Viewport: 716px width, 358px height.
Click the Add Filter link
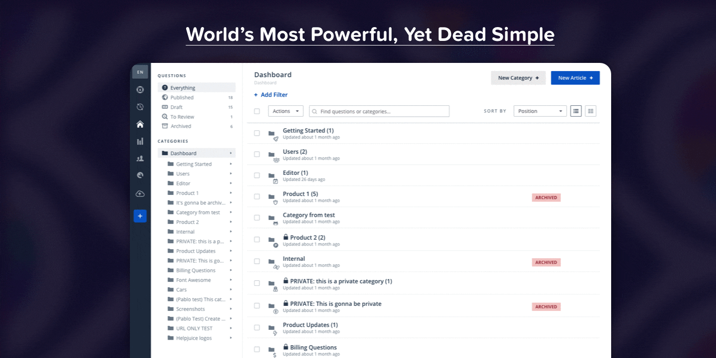[x=271, y=95]
